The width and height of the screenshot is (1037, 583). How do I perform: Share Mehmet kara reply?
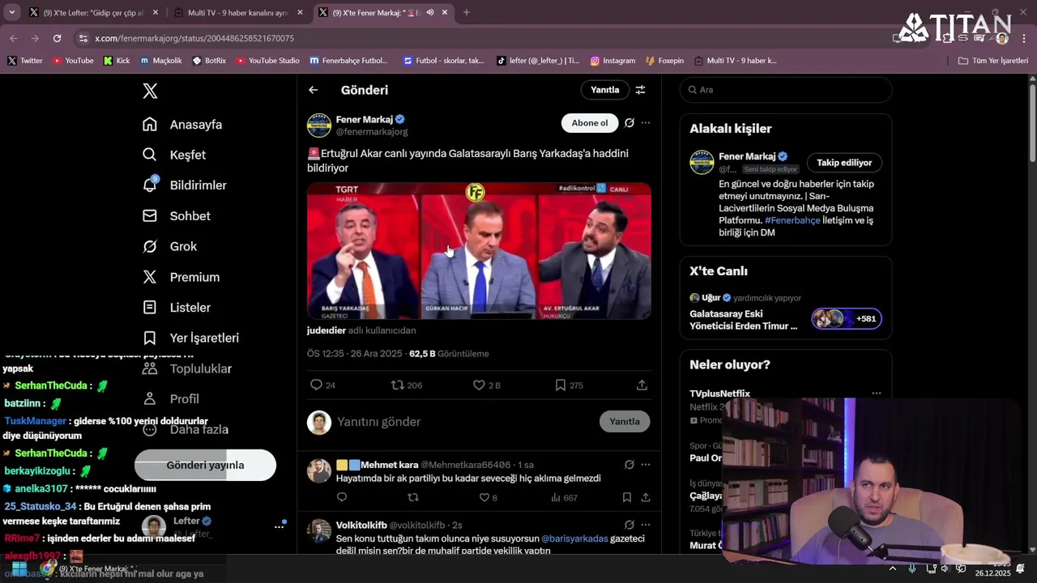[x=646, y=498]
